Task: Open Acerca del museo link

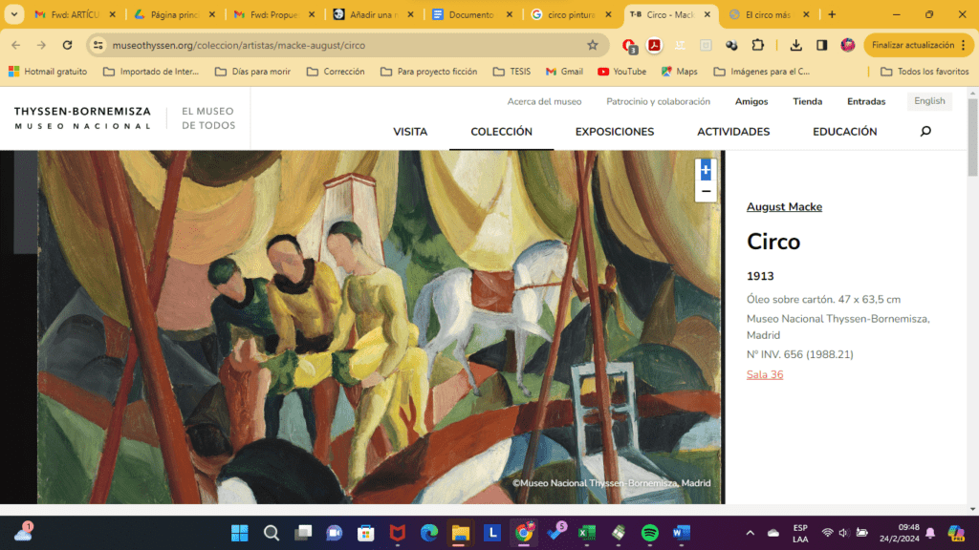Action: 544,101
